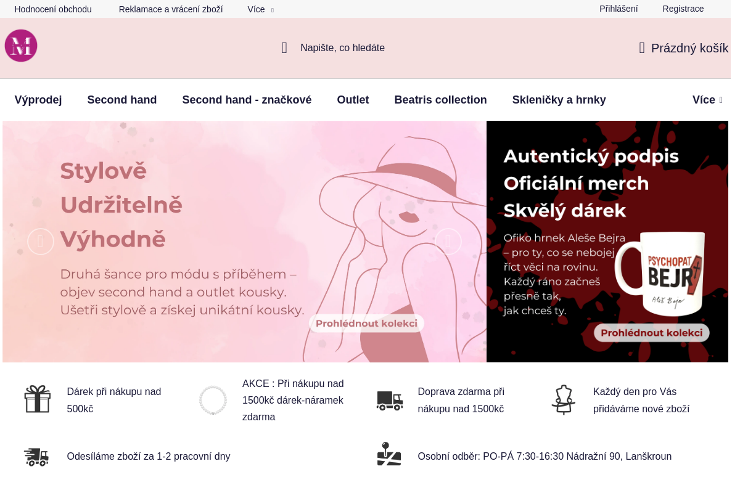Viewport: 740px width, 493px height.
Task: Click the new goods figure icon
Action: 563,399
